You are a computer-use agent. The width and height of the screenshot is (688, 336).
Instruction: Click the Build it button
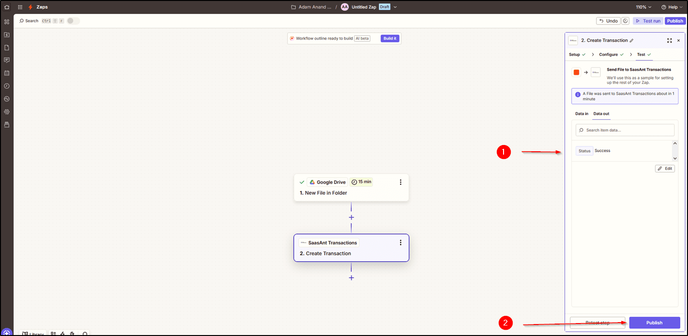[x=390, y=38]
